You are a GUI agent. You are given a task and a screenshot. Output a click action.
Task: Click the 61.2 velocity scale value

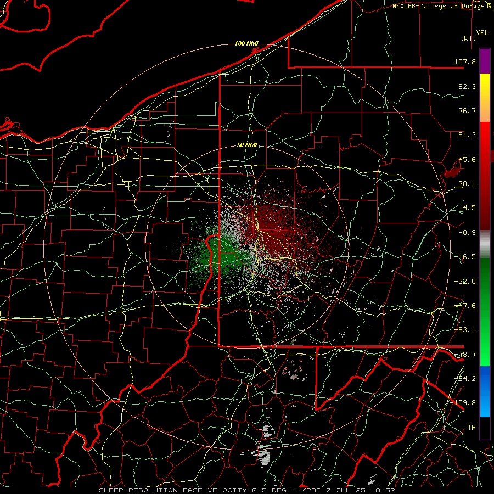pos(467,135)
